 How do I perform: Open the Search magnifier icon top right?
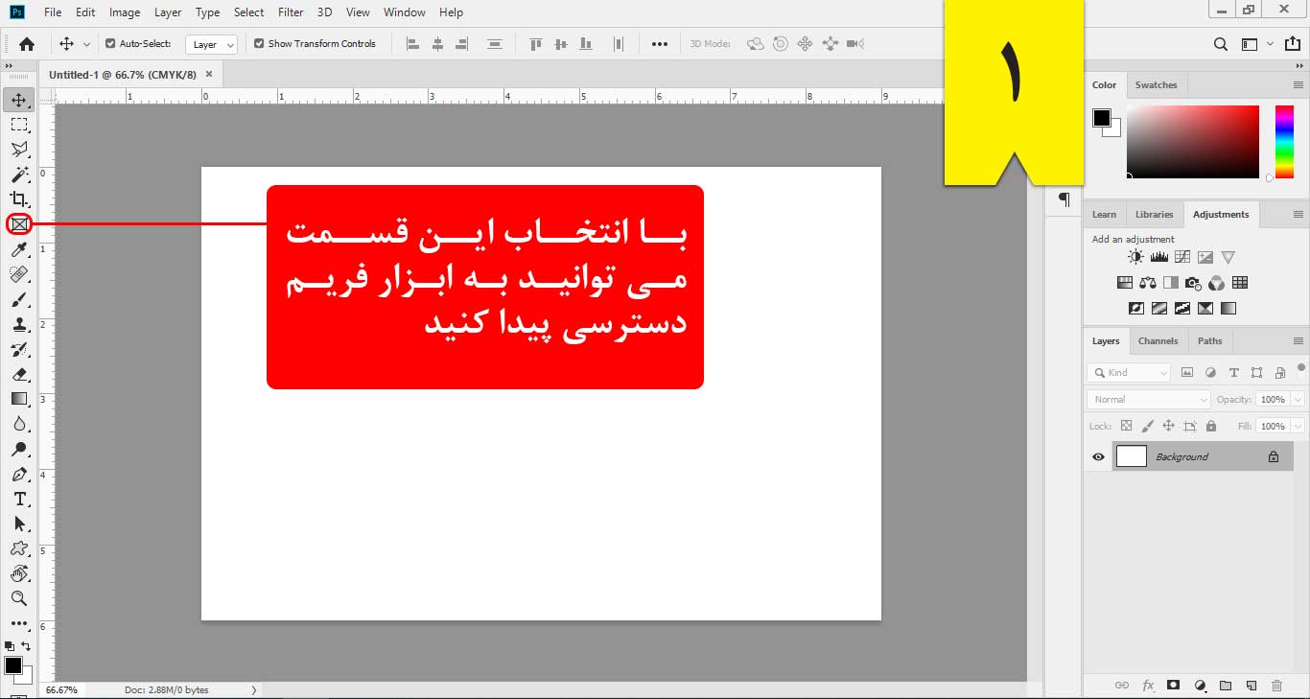tap(1220, 44)
